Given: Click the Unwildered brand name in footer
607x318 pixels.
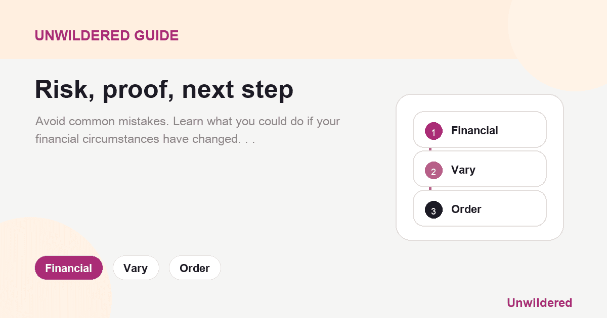Looking at the screenshot, I should 539,303.
